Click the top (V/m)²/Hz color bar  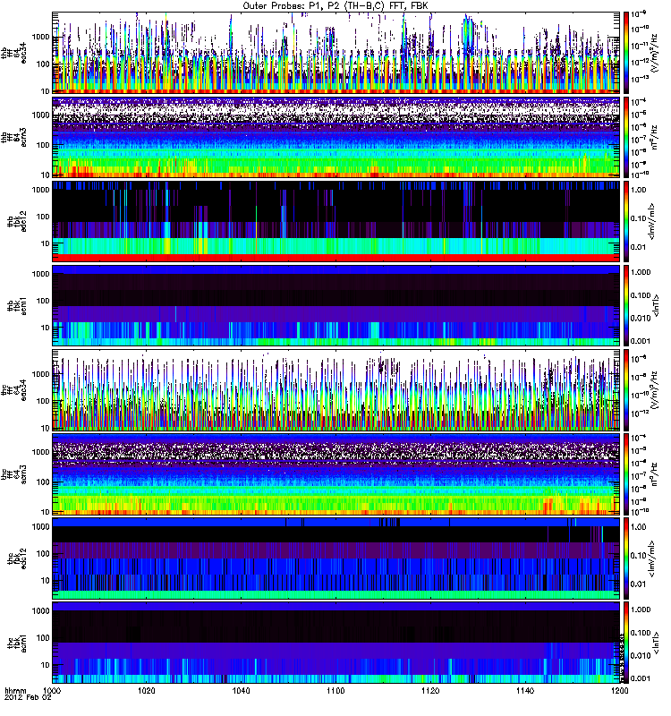click(625, 53)
